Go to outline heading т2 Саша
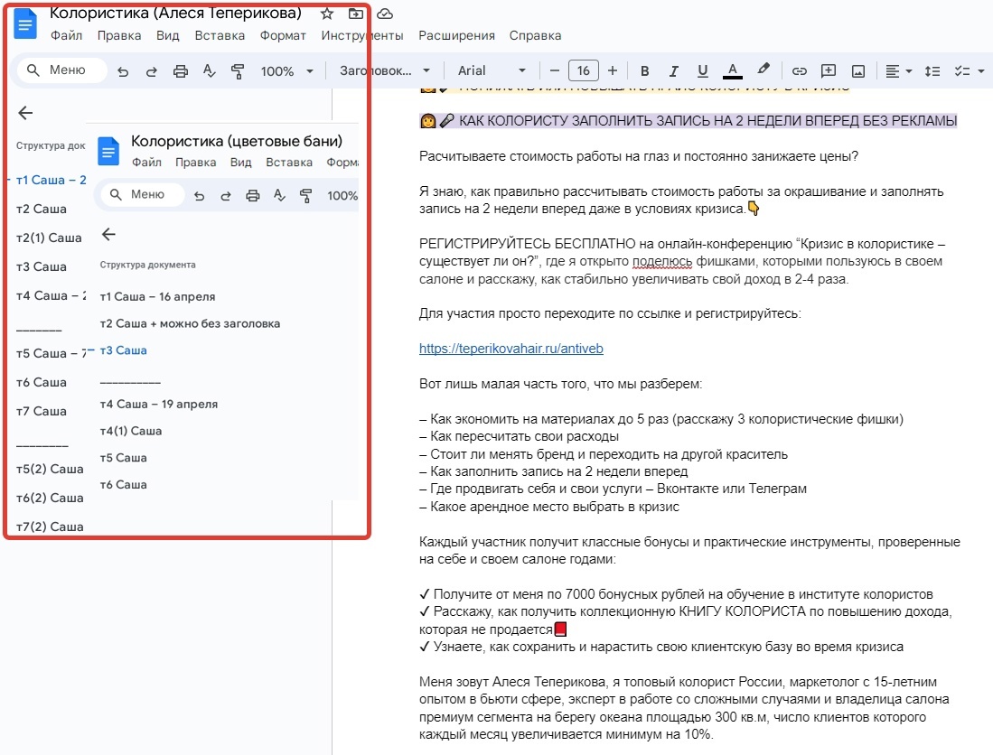The height and width of the screenshot is (755, 993). click(42, 209)
